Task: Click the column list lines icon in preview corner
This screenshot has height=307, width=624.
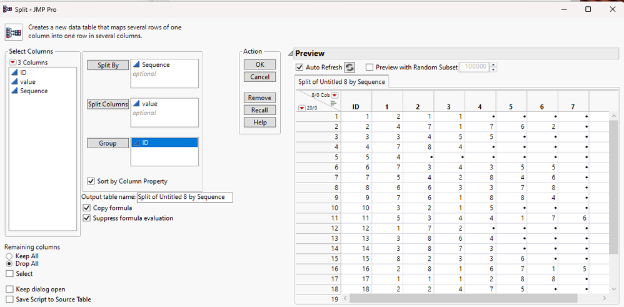Action: [x=333, y=103]
